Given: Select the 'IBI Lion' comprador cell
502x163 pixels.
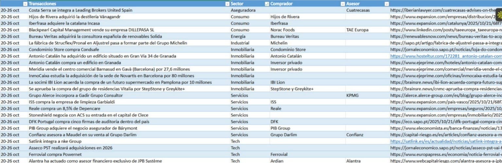Looking at the screenshot, I should 307,82.
